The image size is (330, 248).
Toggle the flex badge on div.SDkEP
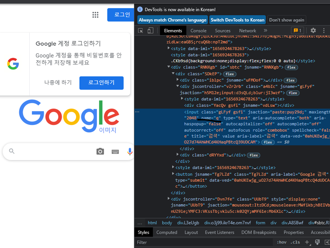click(x=230, y=74)
